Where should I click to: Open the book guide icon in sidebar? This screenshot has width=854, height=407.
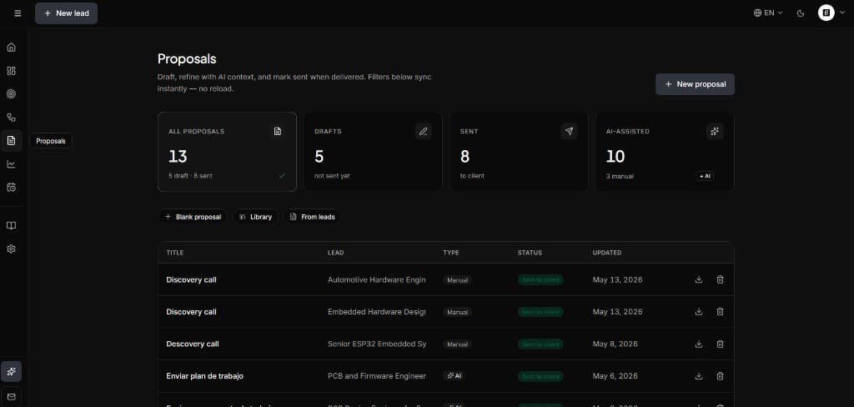coord(11,225)
